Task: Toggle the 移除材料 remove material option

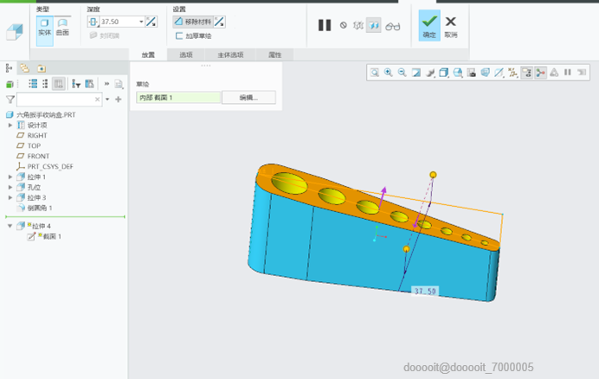Action: tap(193, 22)
